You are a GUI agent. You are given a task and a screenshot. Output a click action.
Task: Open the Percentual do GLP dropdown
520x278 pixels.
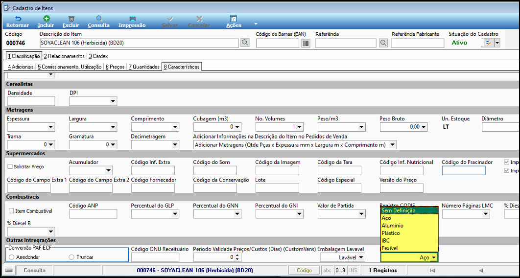coord(175,214)
